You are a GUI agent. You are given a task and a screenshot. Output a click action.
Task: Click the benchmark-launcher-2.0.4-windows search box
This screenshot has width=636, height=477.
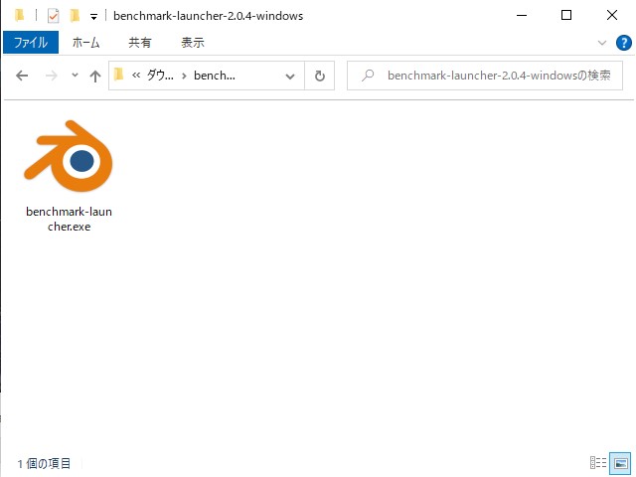485,76
